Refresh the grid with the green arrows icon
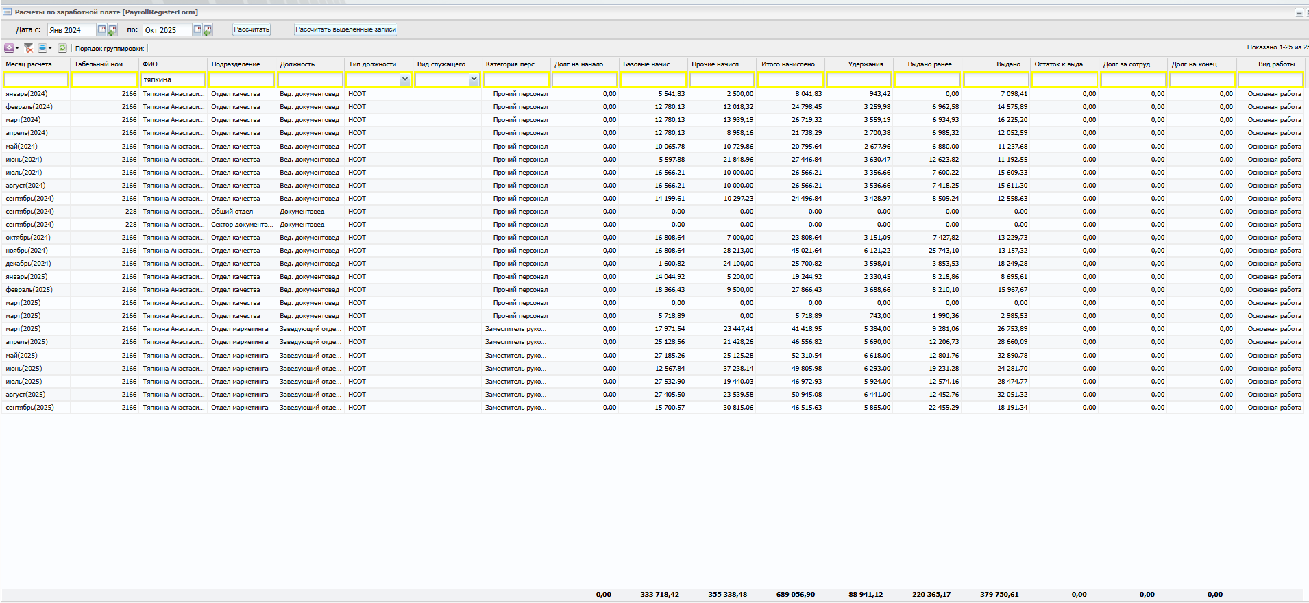 [x=62, y=48]
